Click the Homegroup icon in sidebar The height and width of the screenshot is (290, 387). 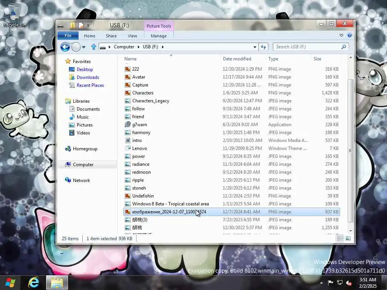(68, 148)
